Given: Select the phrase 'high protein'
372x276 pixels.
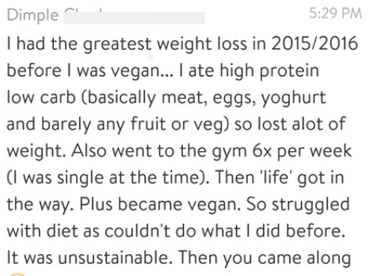Looking at the screenshot, I should [x=269, y=71].
